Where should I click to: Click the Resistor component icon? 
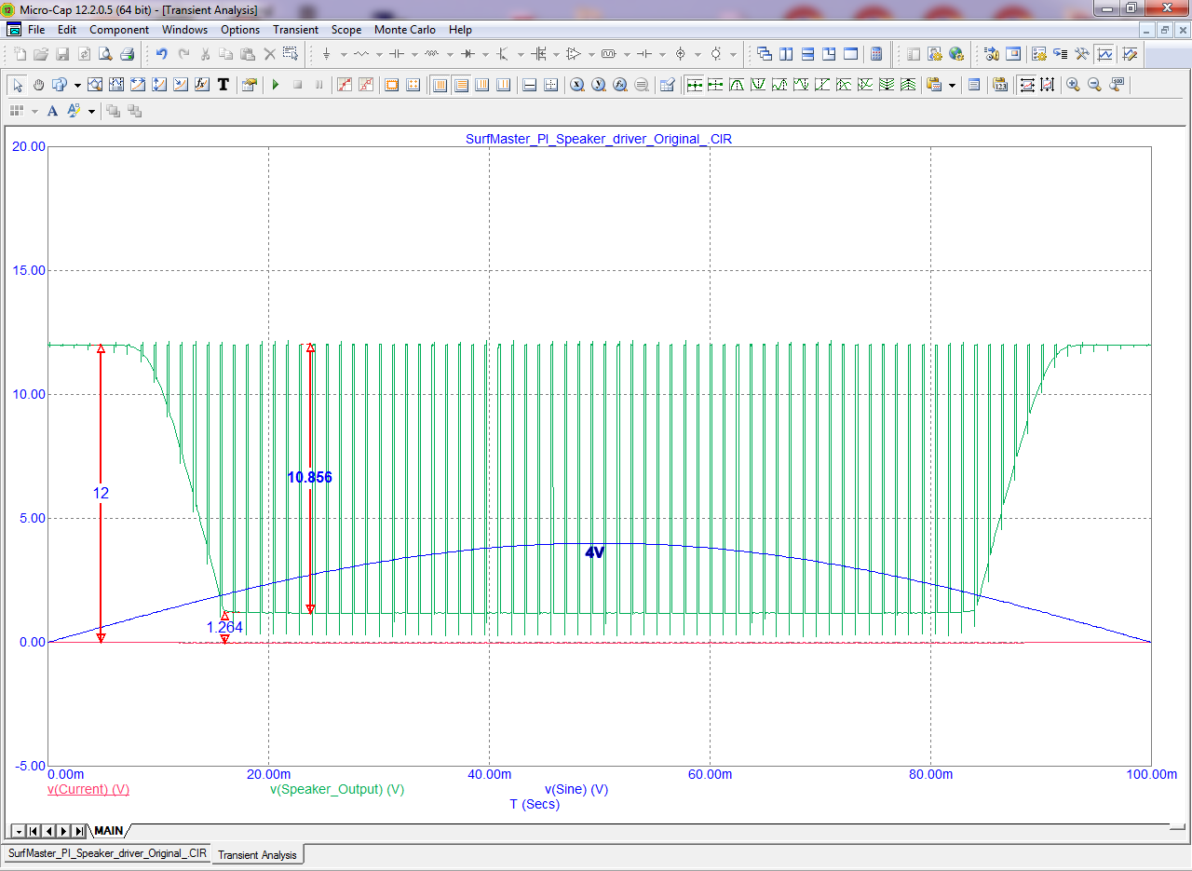pyautogui.click(x=361, y=54)
